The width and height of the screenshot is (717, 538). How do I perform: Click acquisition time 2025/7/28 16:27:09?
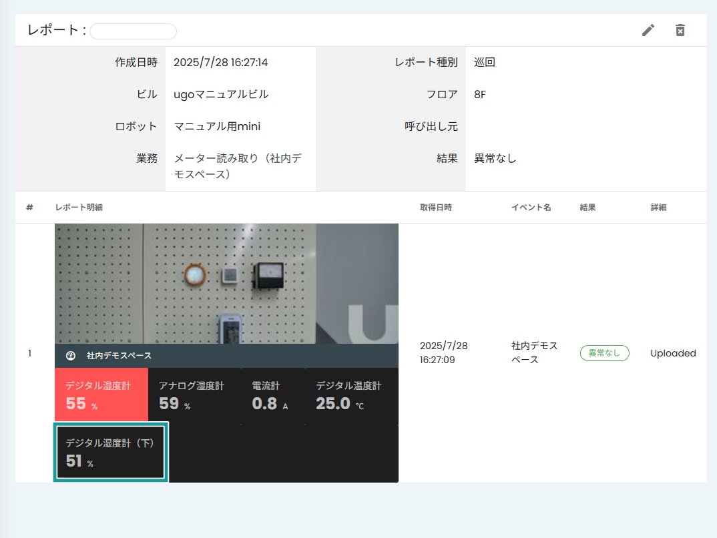tap(443, 352)
